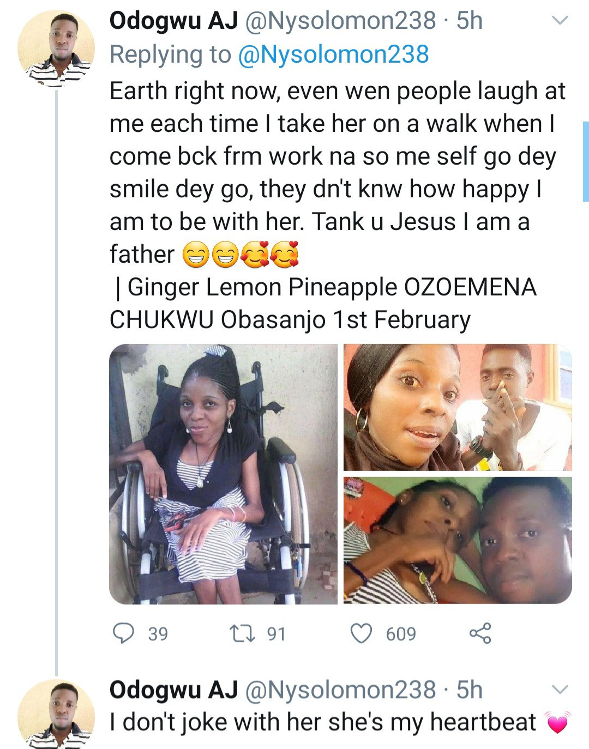Click the 91 retweets count
This screenshot has width=589, height=749.
point(276,634)
